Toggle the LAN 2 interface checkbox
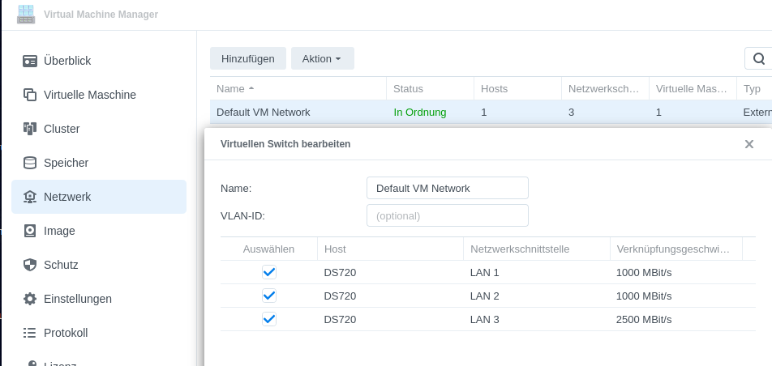Screen dimensions: 772x366 coord(269,296)
